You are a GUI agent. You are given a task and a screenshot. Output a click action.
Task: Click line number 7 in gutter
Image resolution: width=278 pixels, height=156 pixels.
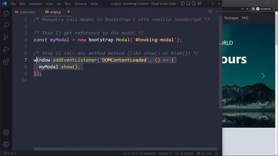[x=26, y=60]
